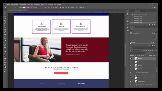Hide the Фигура 7 layer
Screen dimensions: 162x91
131,65
